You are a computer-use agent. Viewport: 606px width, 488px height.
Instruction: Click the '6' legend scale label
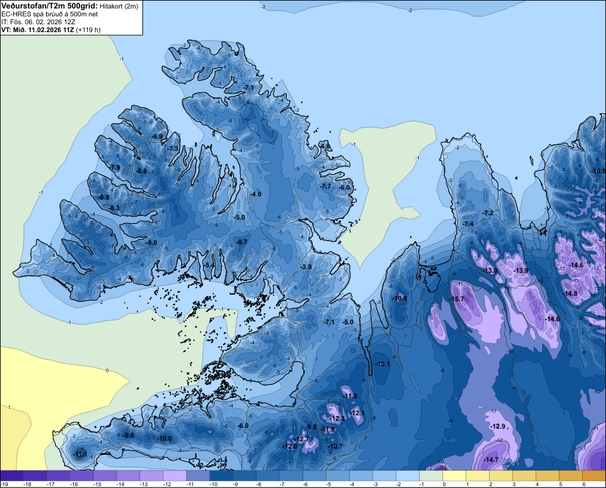(x=584, y=484)
